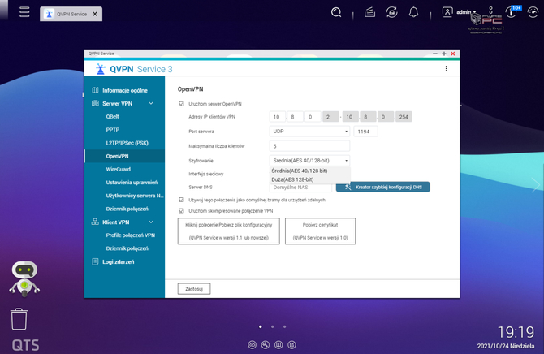Open Użytkownicy serwera in the sidebar

pos(134,196)
